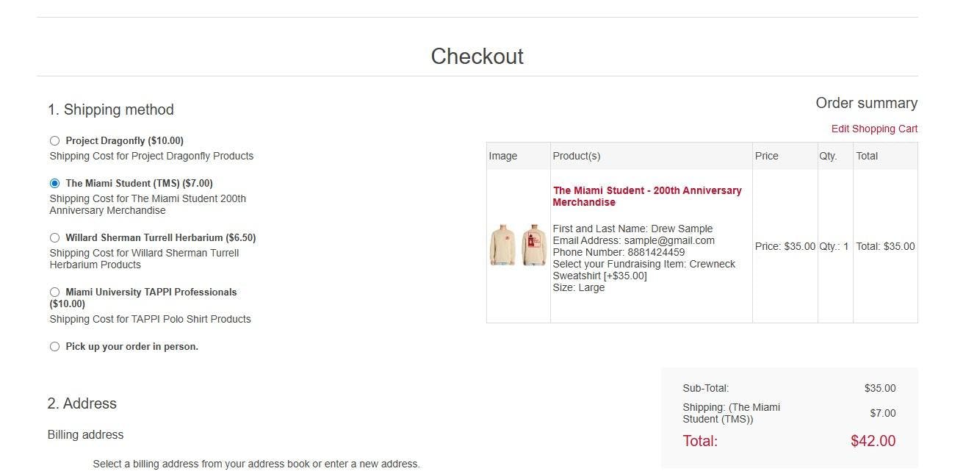This screenshot has width=977, height=474.
Task: Click the Qty. column header
Action: pos(828,156)
